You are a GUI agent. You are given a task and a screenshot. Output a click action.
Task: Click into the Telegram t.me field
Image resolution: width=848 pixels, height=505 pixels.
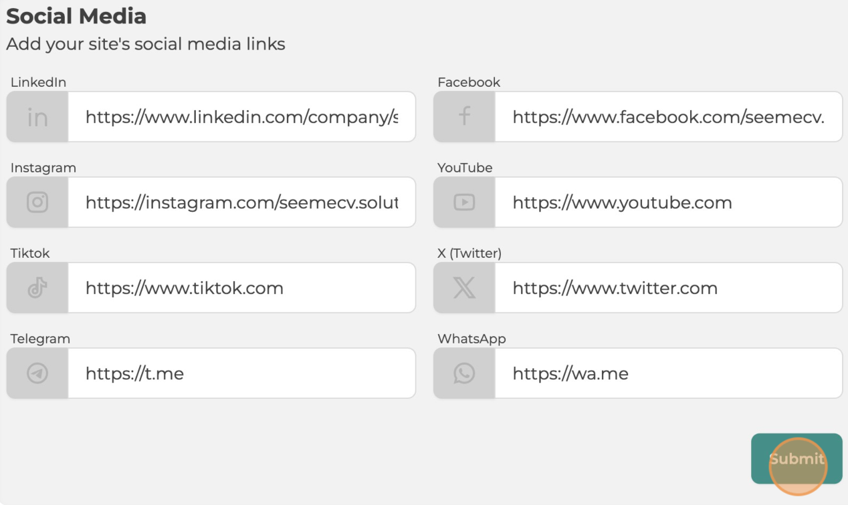(x=241, y=373)
